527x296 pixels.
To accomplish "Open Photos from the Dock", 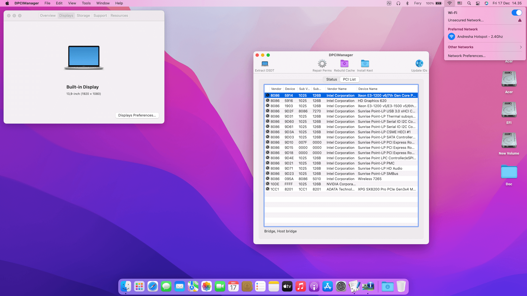I will coord(207,286).
